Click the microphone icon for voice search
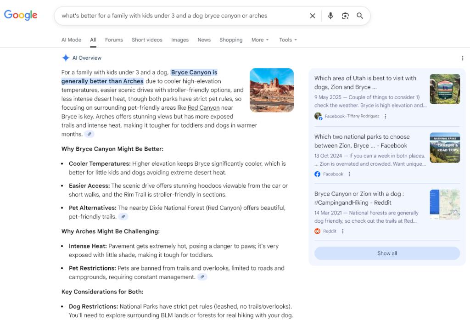 [330, 16]
